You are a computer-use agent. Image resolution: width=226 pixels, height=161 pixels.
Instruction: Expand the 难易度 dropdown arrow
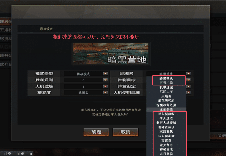click(105, 92)
